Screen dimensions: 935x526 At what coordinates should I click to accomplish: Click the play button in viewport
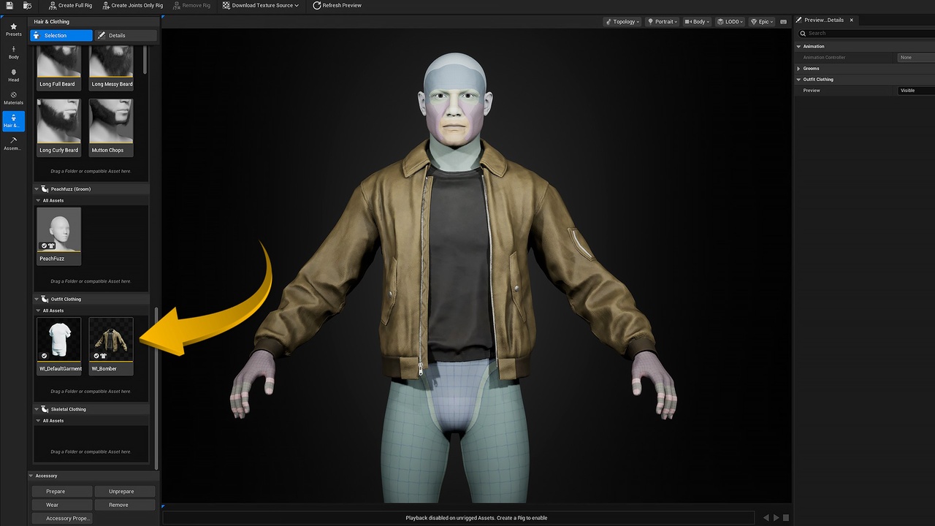point(776,518)
